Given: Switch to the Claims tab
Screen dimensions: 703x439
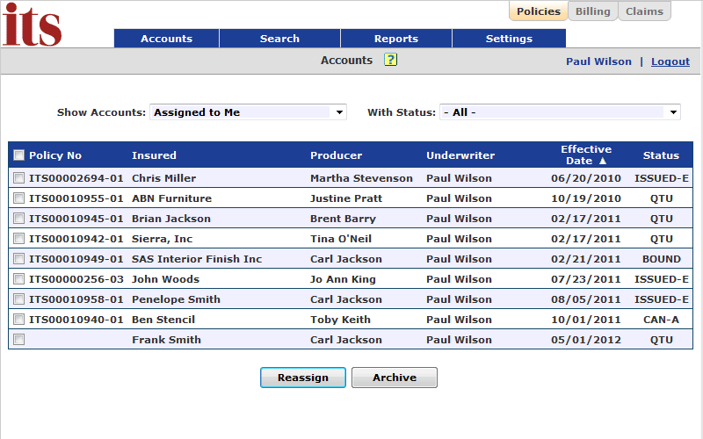Looking at the screenshot, I should pyautogui.click(x=644, y=11).
